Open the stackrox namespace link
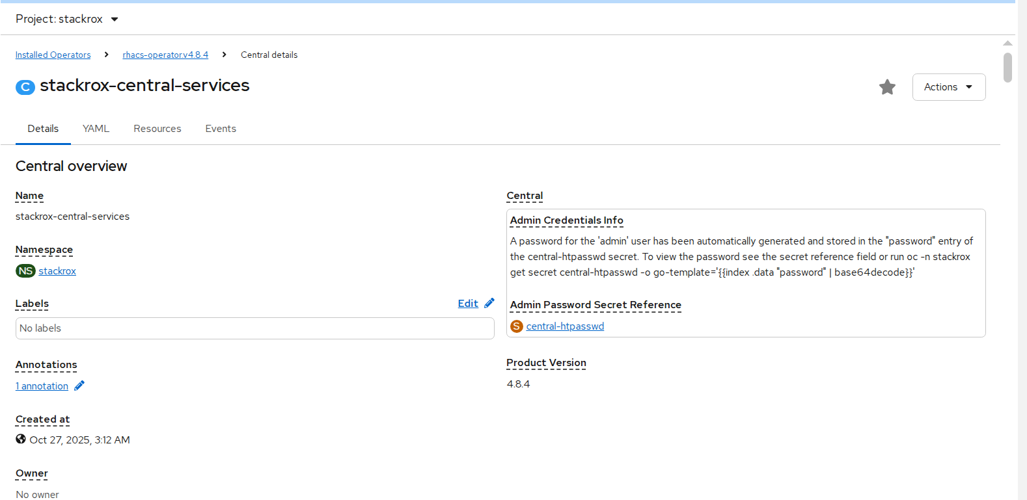The height and width of the screenshot is (500, 1027). (57, 271)
